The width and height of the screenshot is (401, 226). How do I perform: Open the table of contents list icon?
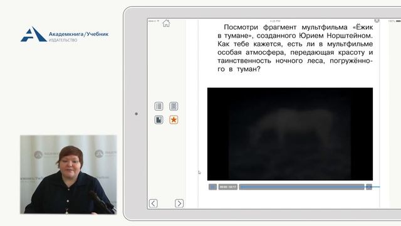pos(159,106)
